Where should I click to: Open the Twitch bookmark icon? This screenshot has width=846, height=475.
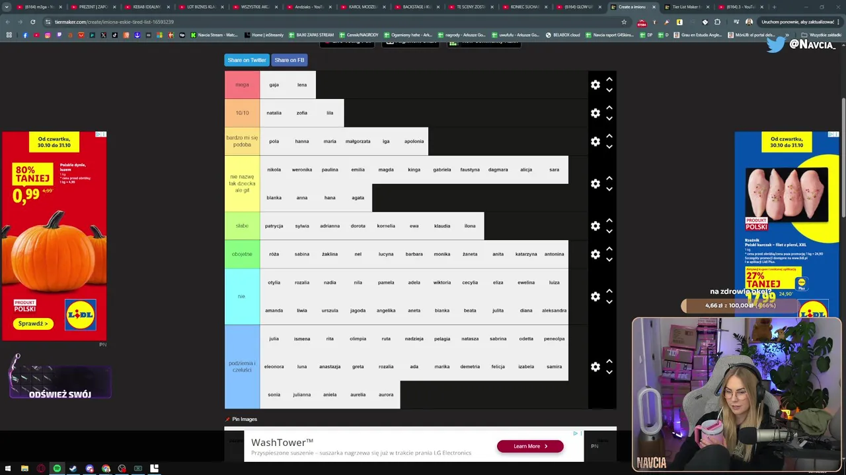(x=59, y=35)
